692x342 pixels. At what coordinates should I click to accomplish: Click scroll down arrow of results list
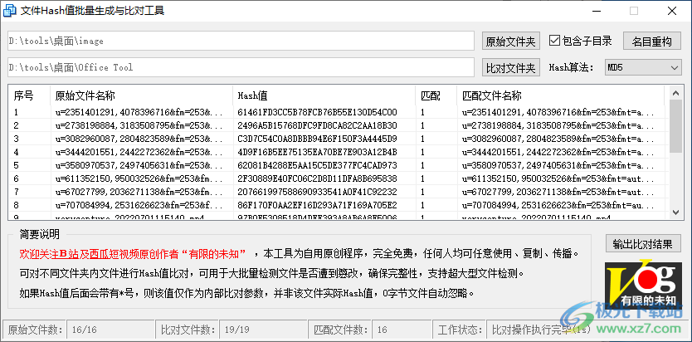tap(675, 213)
